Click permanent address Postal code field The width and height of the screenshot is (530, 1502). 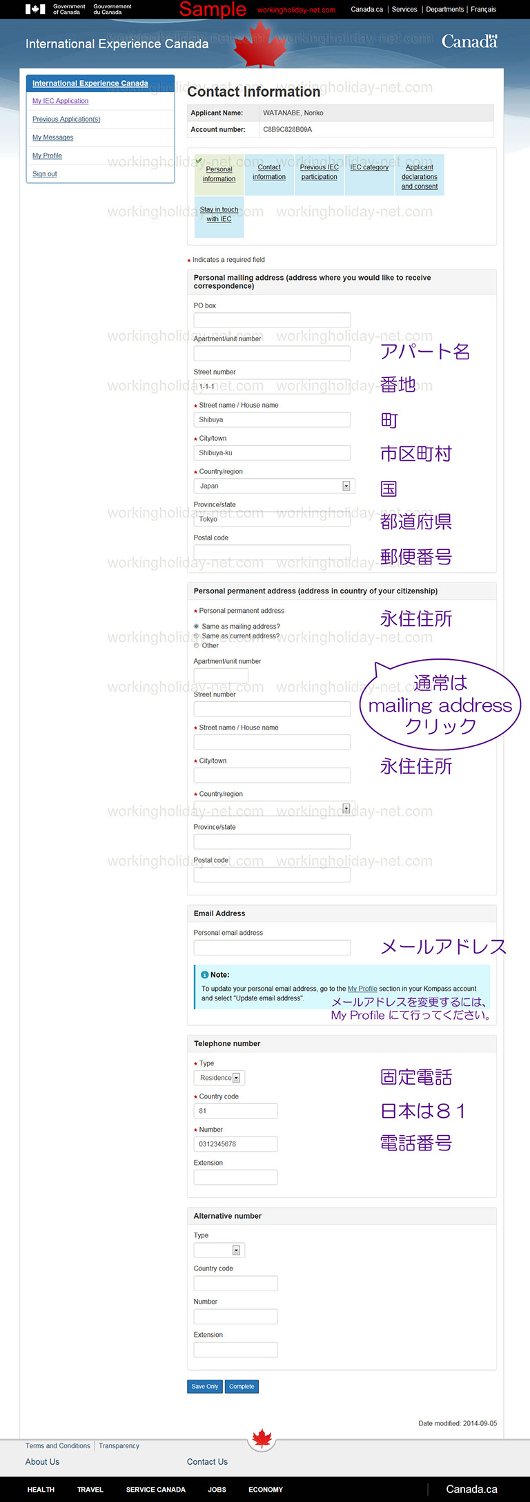click(x=272, y=875)
